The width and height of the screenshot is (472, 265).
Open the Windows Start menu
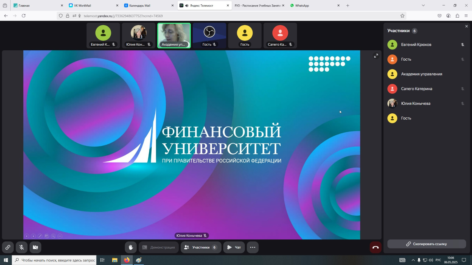click(6, 260)
